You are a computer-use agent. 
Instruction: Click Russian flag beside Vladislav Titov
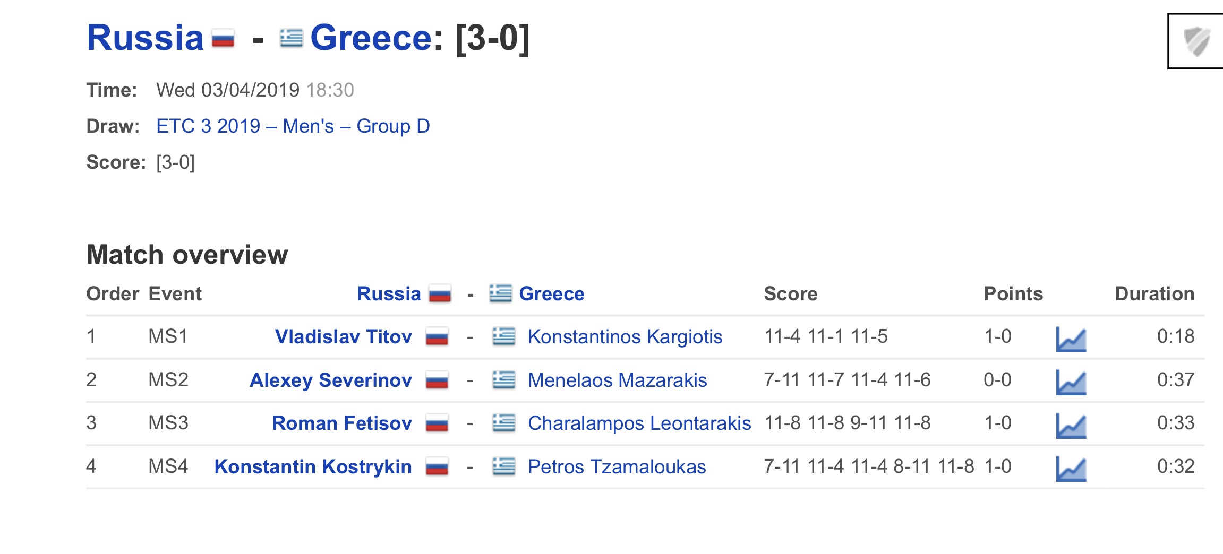[x=437, y=337]
